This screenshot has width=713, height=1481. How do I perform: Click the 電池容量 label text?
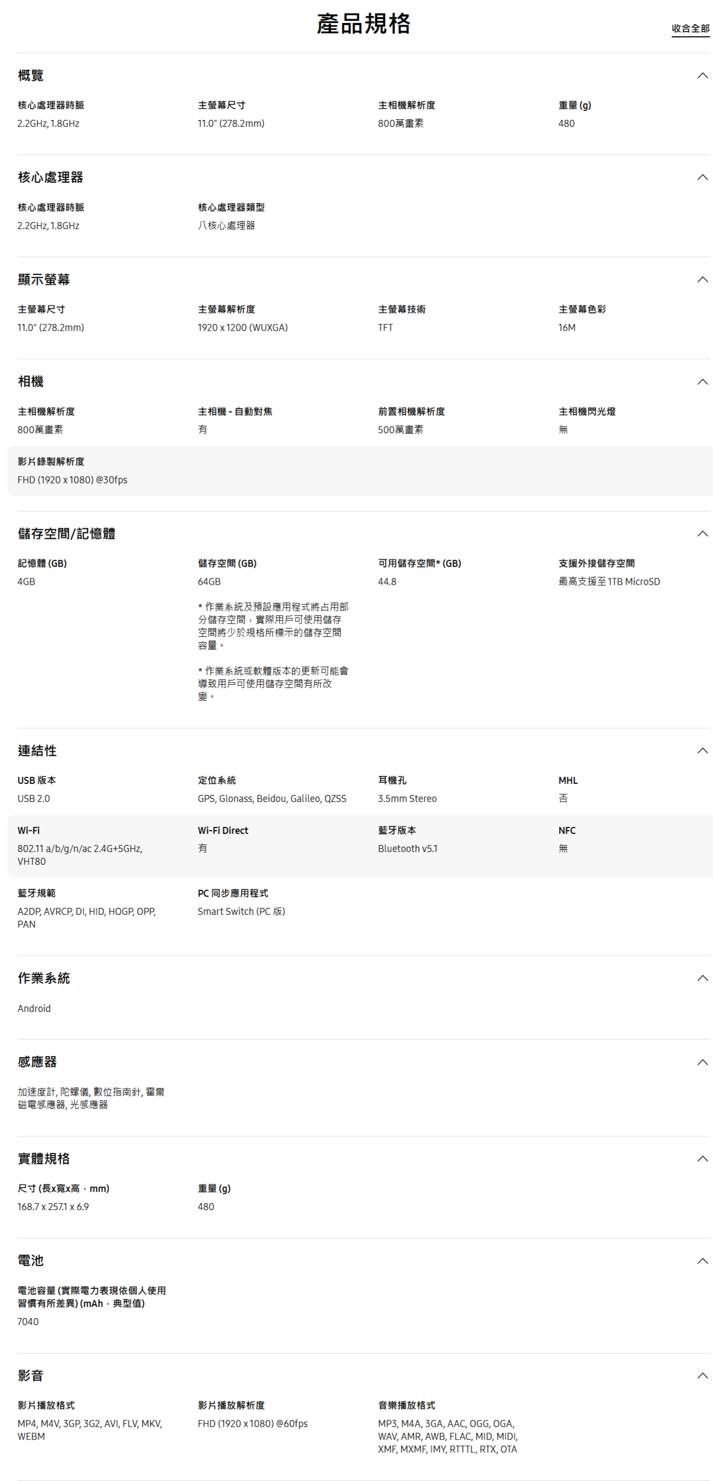pos(92,1296)
